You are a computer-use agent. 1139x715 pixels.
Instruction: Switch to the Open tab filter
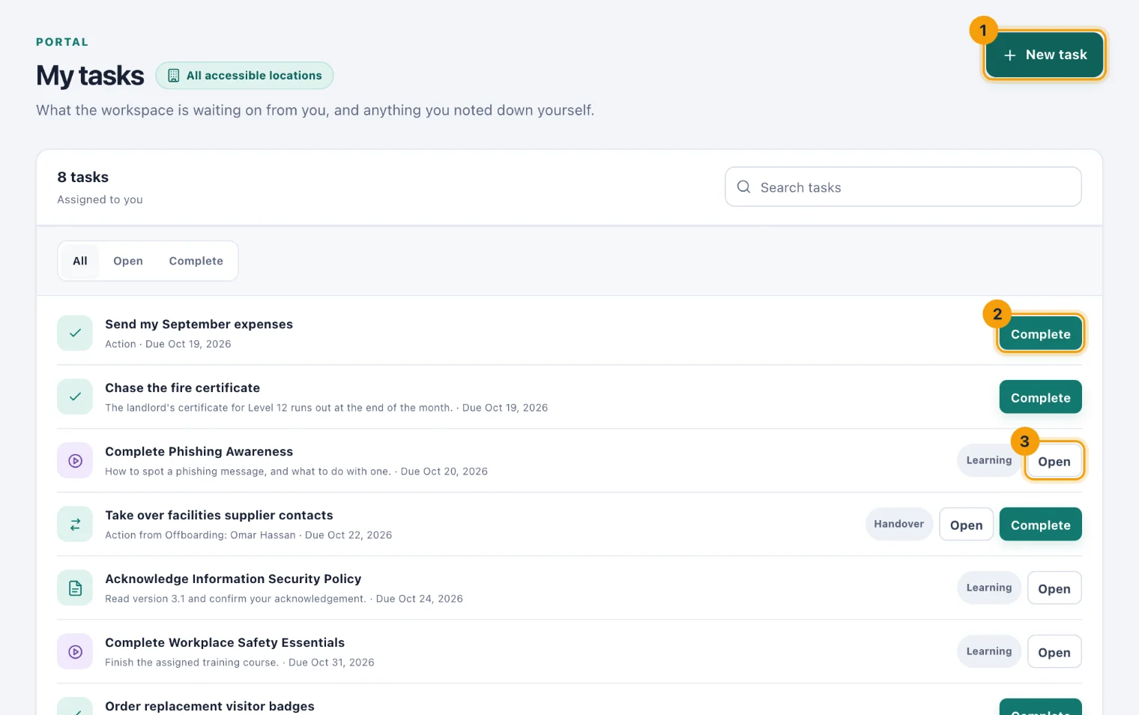pyautogui.click(x=128, y=261)
